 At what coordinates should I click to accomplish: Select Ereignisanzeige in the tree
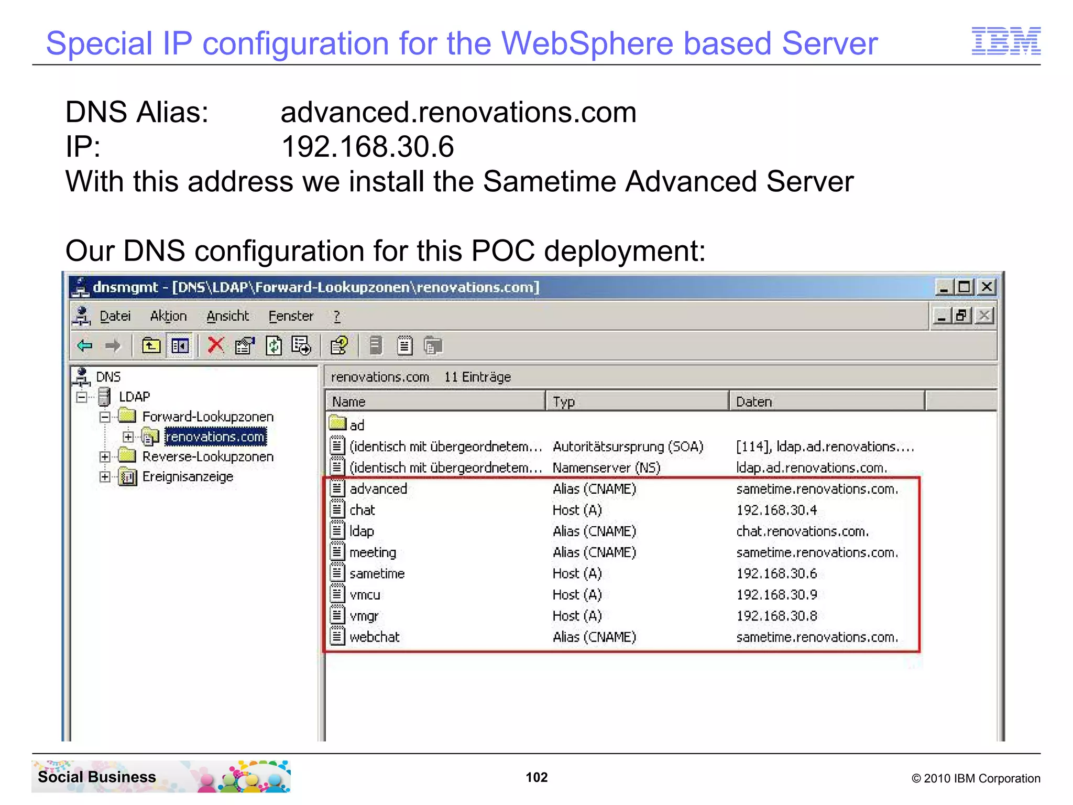click(188, 476)
